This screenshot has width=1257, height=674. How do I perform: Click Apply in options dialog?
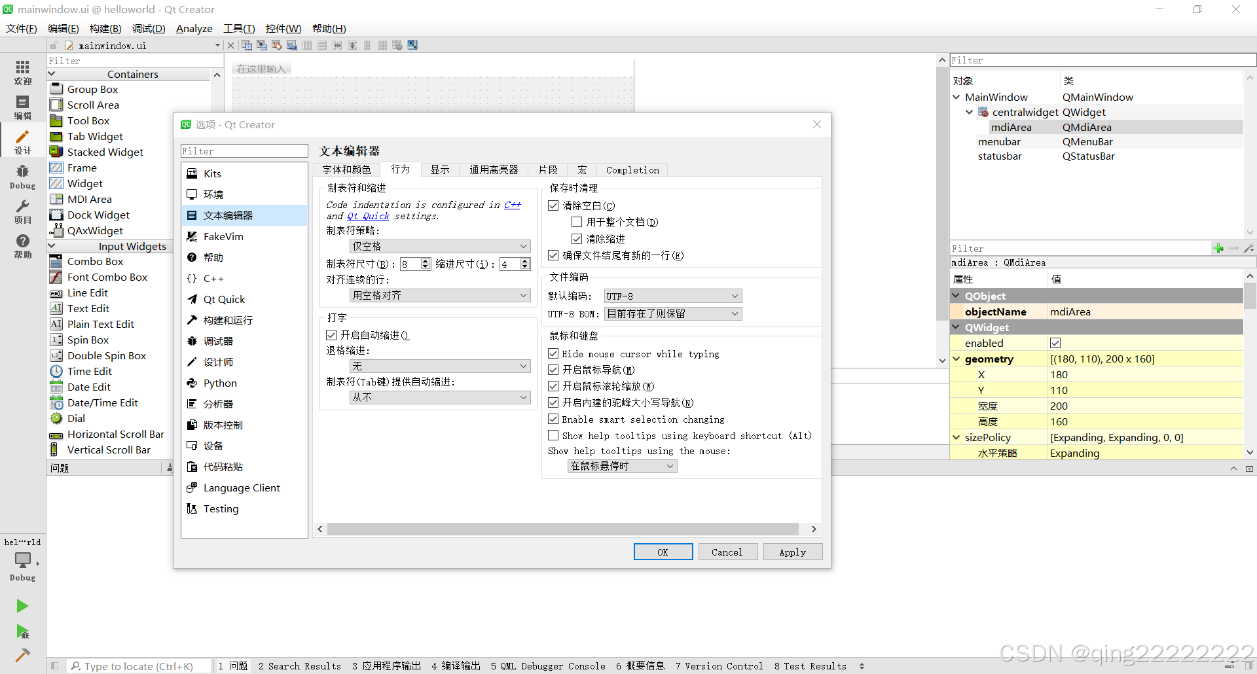click(x=792, y=552)
